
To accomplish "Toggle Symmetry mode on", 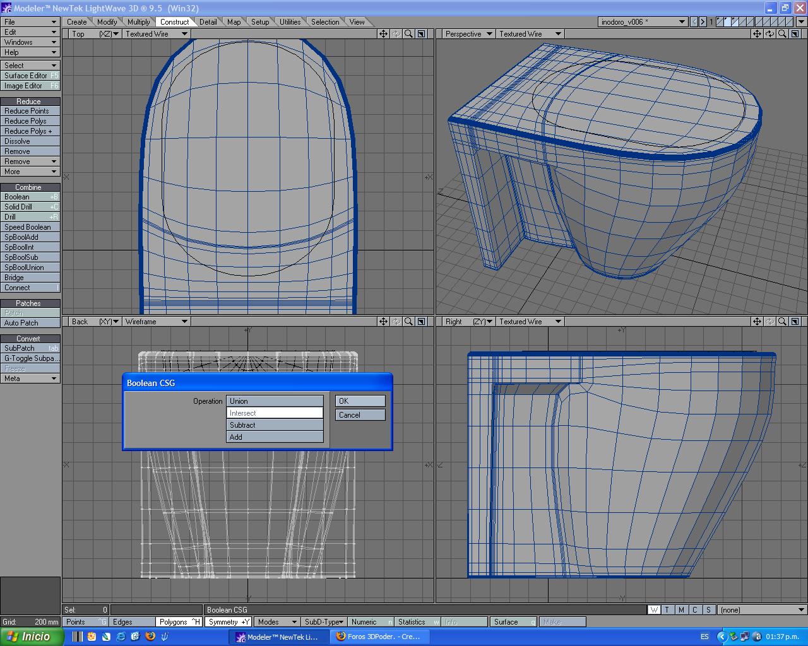I will (229, 622).
